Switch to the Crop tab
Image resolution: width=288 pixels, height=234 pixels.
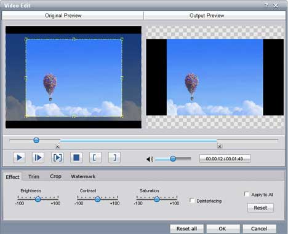click(55, 176)
